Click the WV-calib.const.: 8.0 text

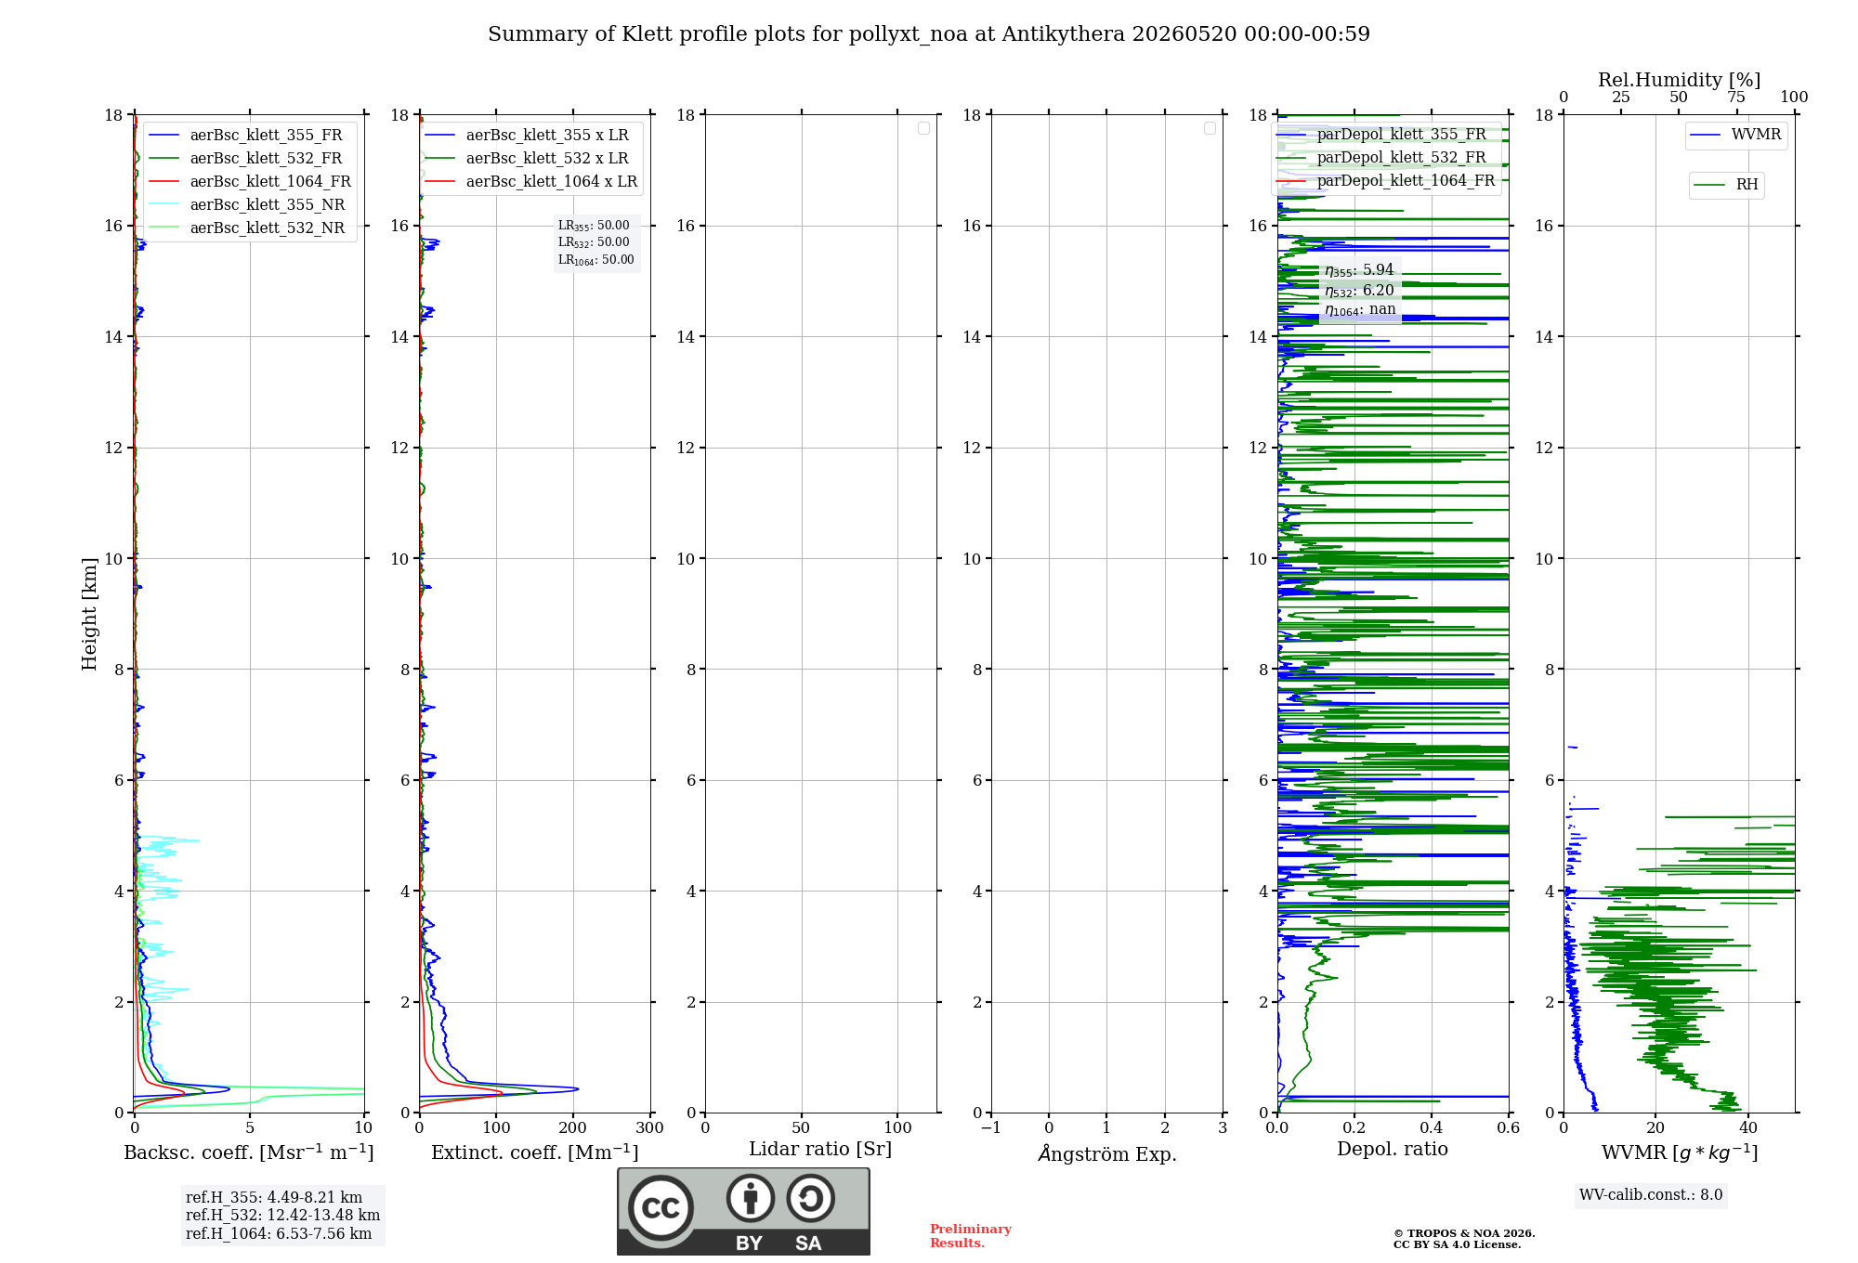[1651, 1195]
